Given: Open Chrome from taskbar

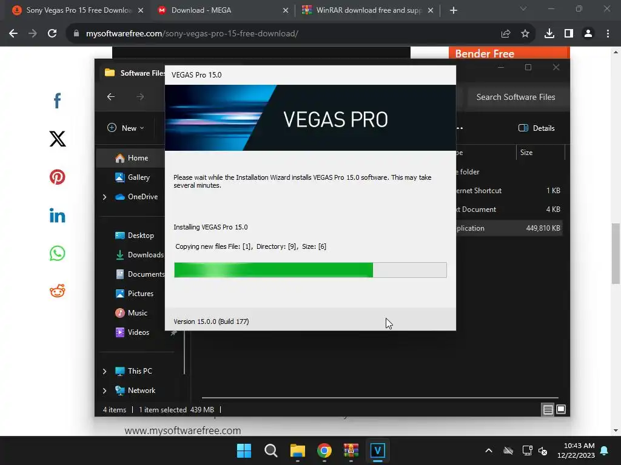Looking at the screenshot, I should [x=324, y=450].
